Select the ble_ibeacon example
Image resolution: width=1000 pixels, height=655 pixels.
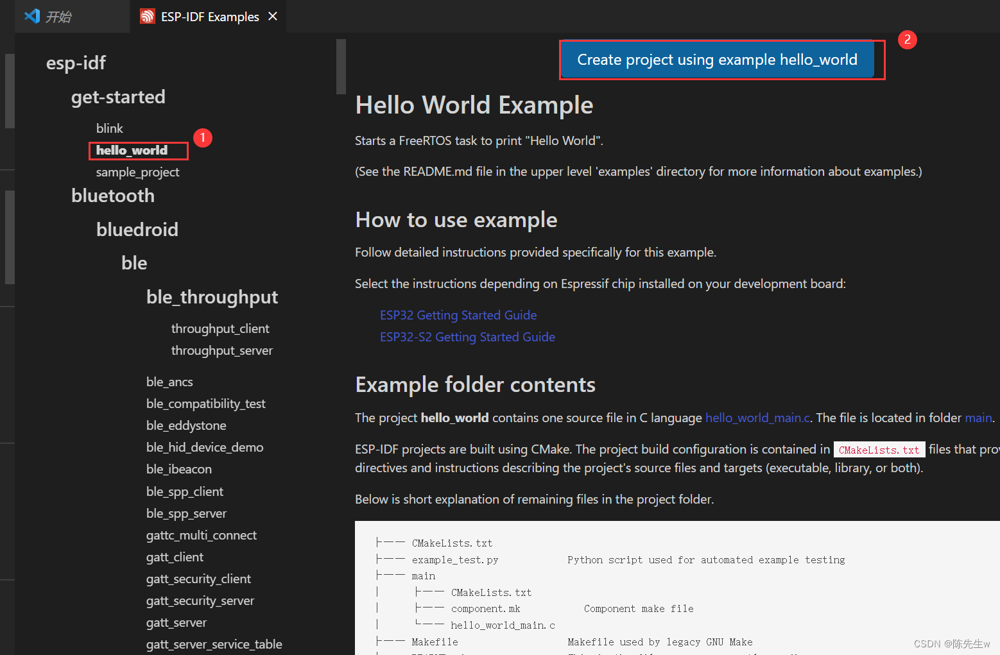[179, 469]
